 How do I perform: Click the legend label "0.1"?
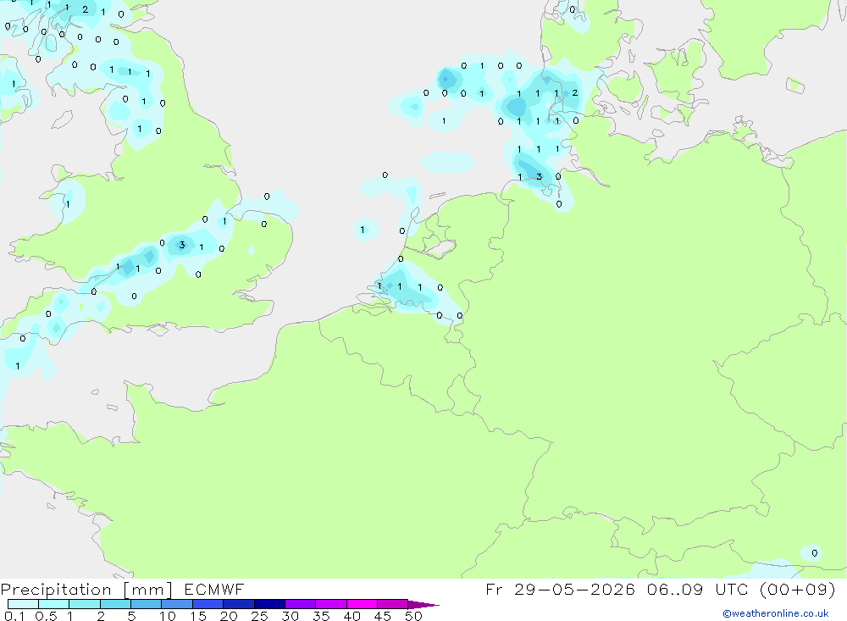pos(14,616)
